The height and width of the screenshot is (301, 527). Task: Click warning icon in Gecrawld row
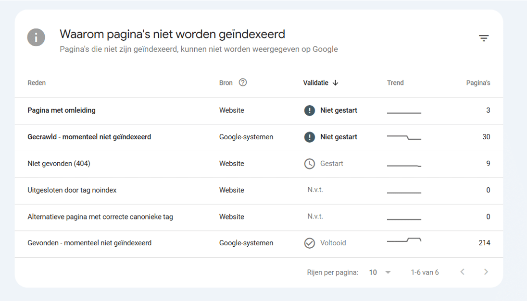[310, 137]
